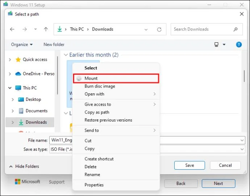
Task: Create a New folder
Action: pos(54,44)
